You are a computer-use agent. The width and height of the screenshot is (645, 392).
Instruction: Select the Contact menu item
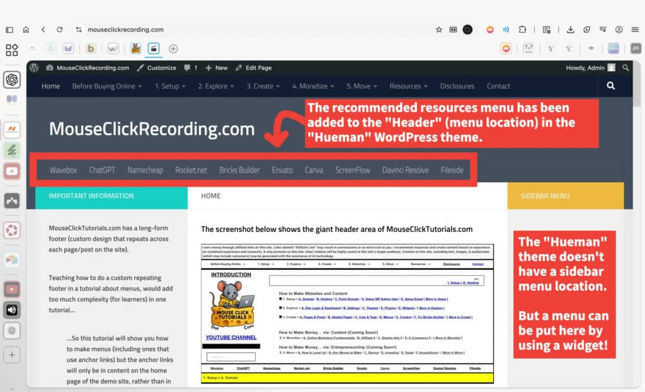pos(498,86)
